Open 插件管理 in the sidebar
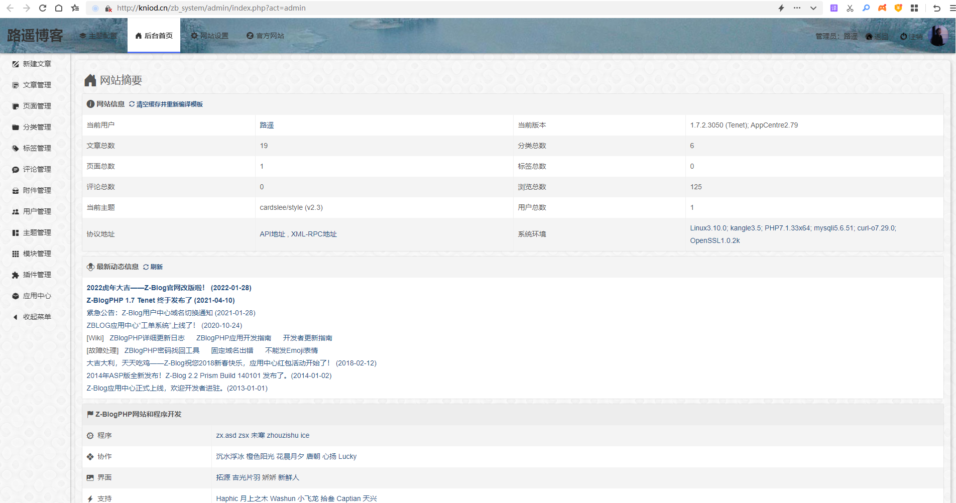Viewport: 956px width, 503px height. 36,275
